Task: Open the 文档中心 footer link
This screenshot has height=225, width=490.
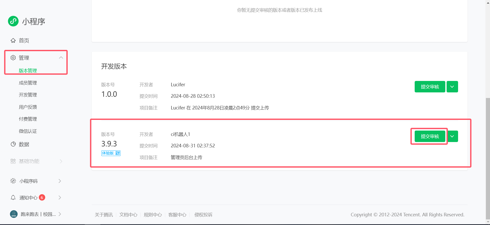Action: (x=128, y=215)
